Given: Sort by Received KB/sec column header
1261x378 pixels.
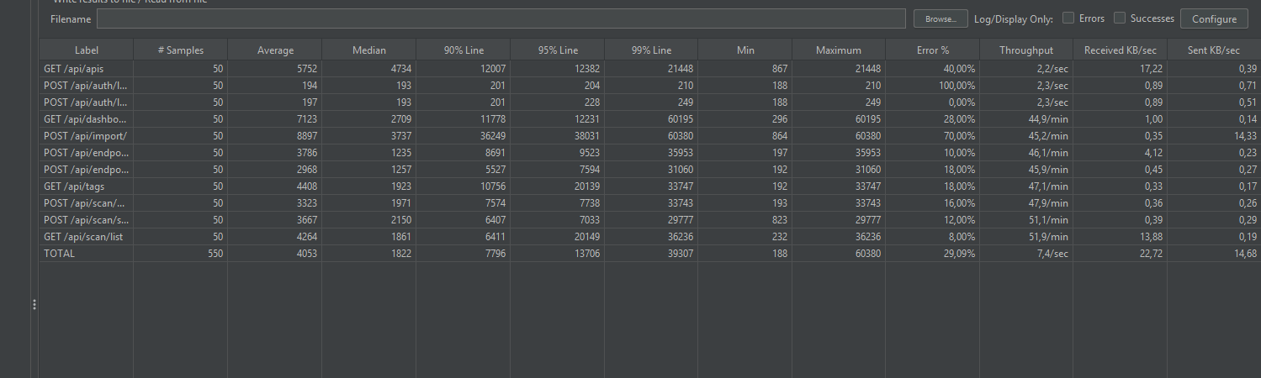Looking at the screenshot, I should click(1121, 50).
